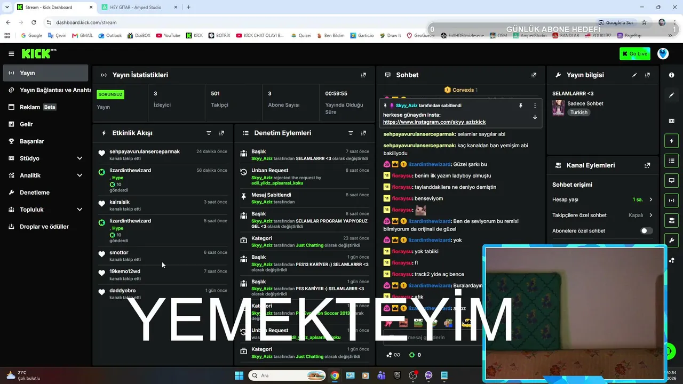Pop out the Etkinlik Akışı panel
Screen dimensions: 683x384
click(221, 133)
